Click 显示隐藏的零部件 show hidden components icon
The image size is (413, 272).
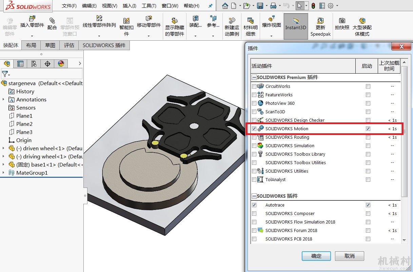175,21
